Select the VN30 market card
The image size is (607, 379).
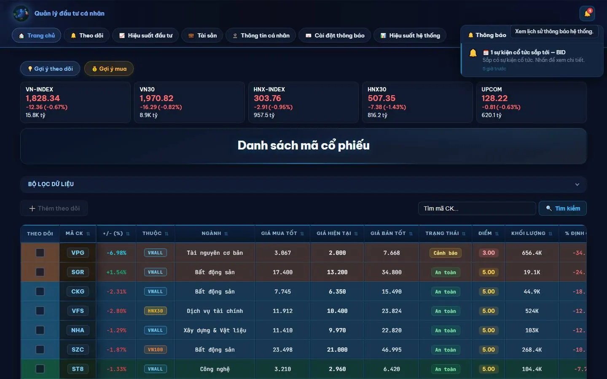189,102
